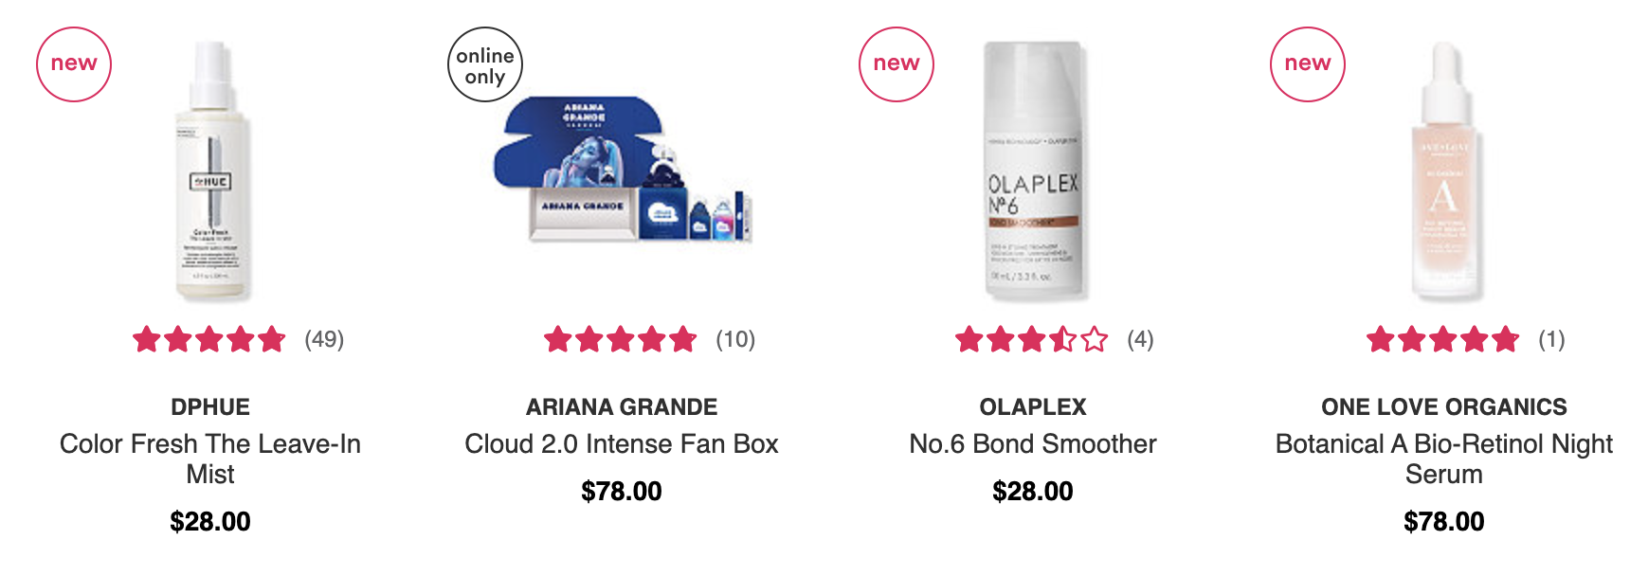Click the star rating for Ariana Grande box
Screen dimensions: 1630x576
(621, 339)
